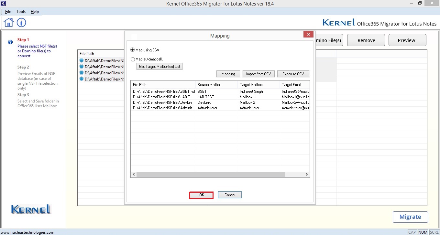This screenshot has height=235, width=440.
Task: Close the Mapping dialog with the X
Action: tap(308, 34)
